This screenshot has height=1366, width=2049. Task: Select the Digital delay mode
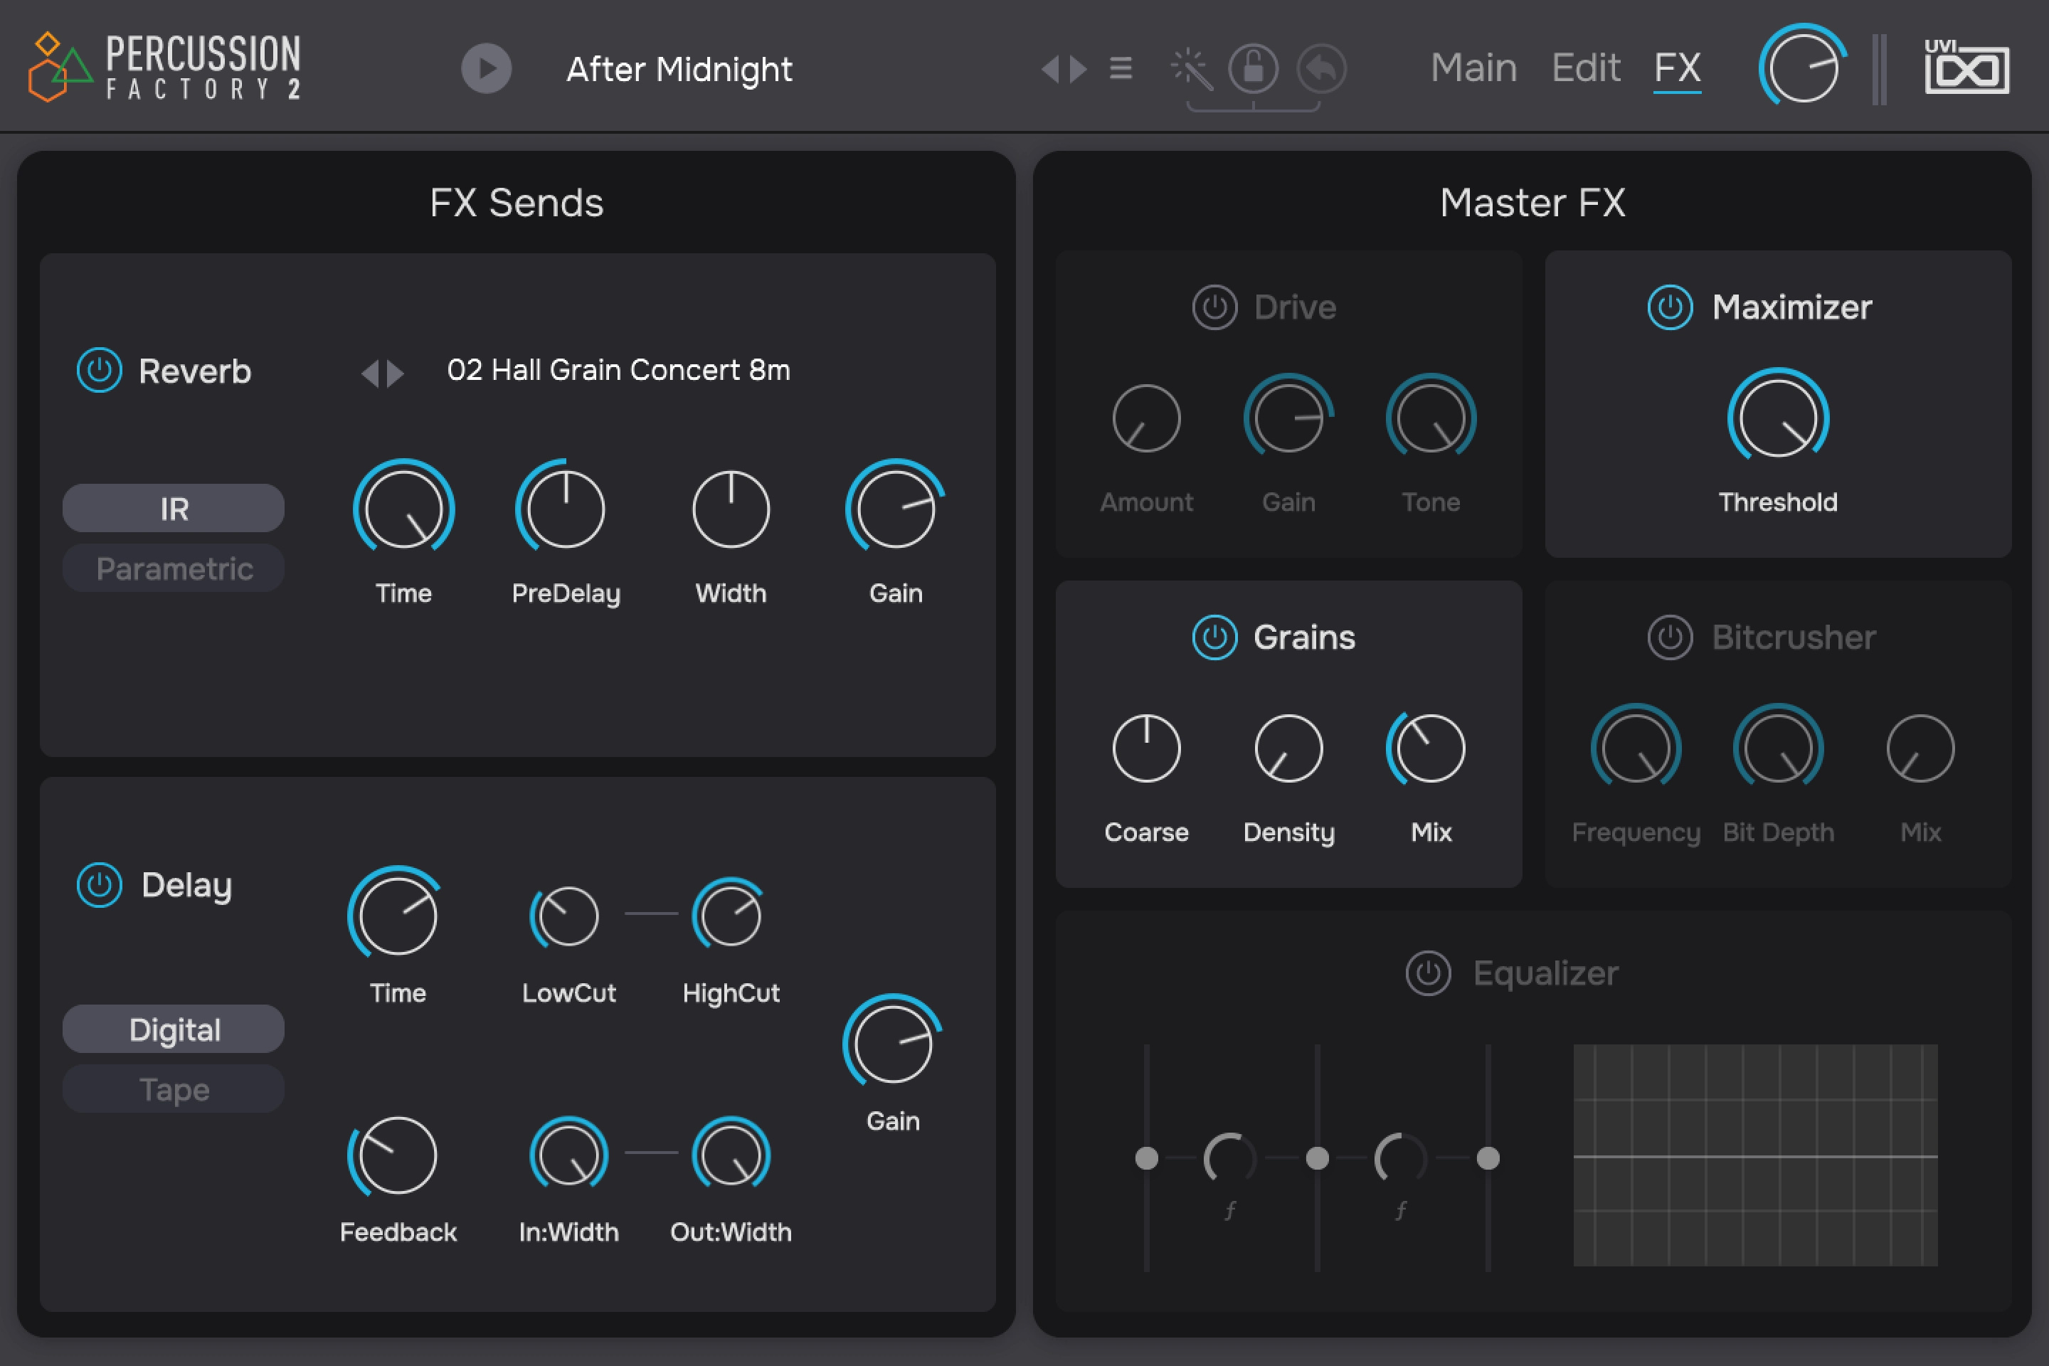coord(174,1029)
